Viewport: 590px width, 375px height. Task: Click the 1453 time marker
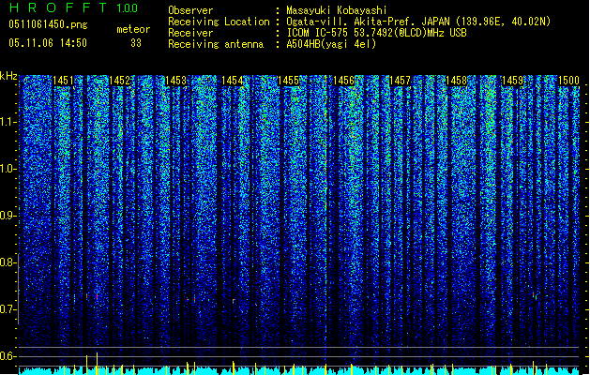pyautogui.click(x=175, y=81)
